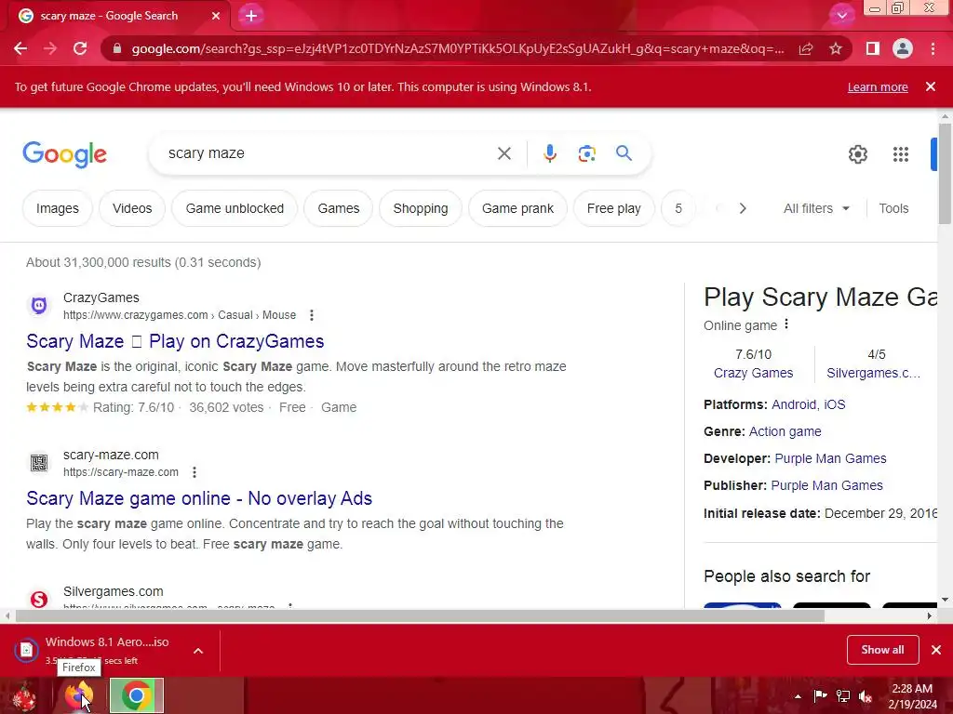Close the downloads bar

[x=936, y=650]
